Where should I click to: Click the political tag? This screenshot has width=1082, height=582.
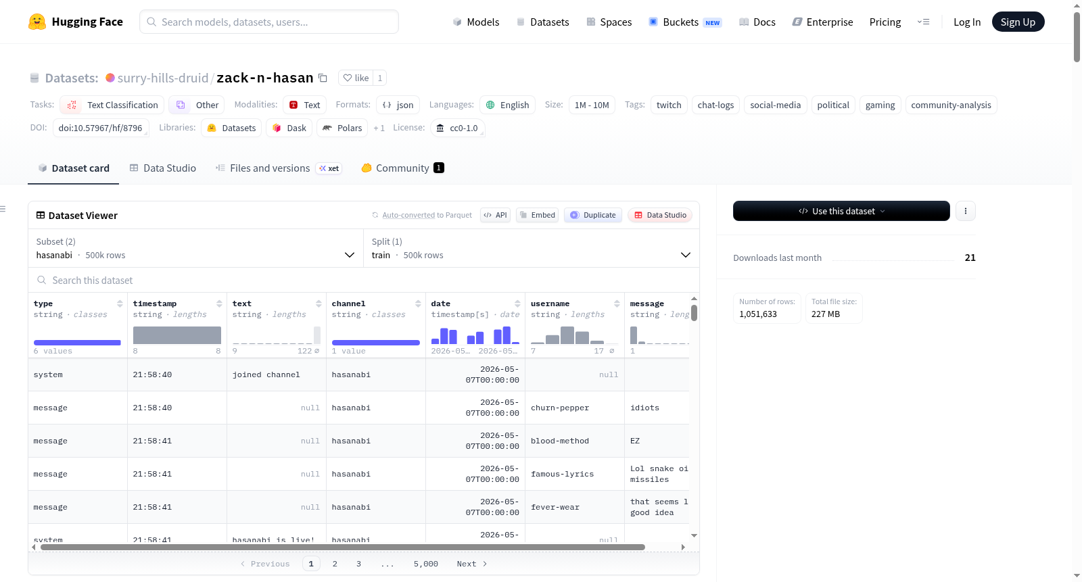(x=833, y=105)
